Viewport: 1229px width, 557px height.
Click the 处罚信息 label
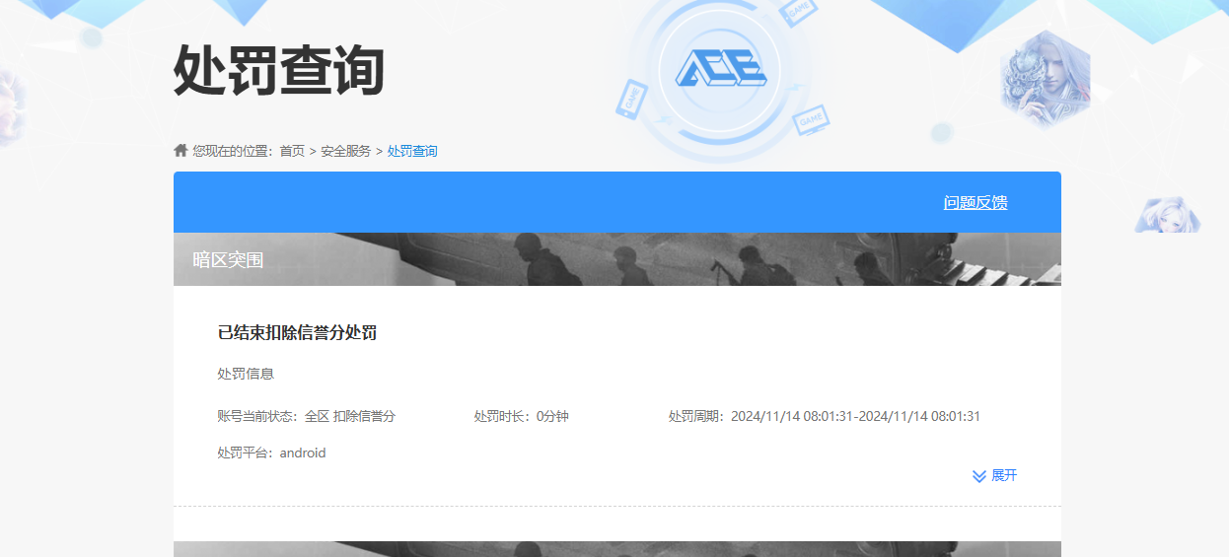coord(246,374)
